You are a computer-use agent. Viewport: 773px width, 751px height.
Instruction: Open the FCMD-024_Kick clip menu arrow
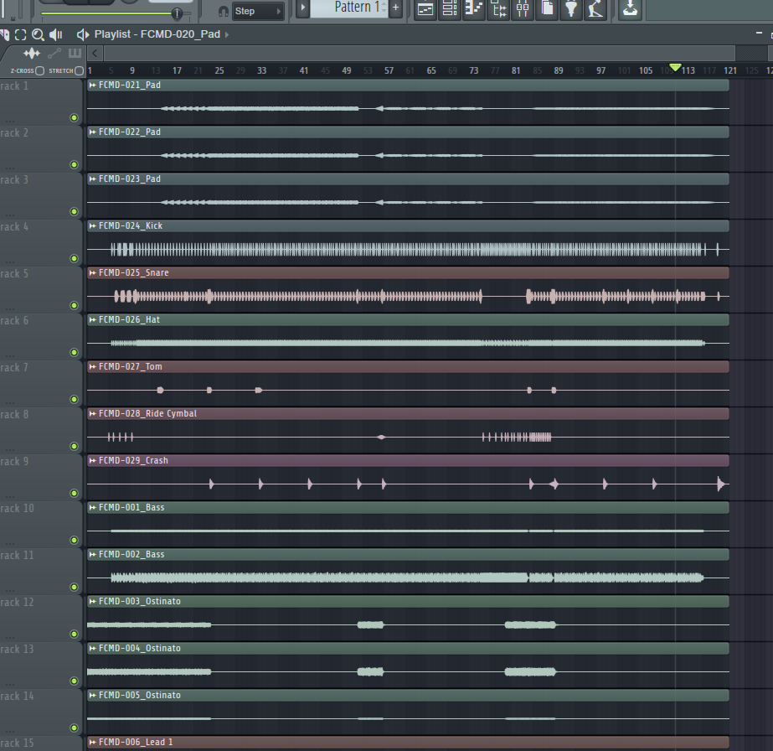pyautogui.click(x=92, y=226)
